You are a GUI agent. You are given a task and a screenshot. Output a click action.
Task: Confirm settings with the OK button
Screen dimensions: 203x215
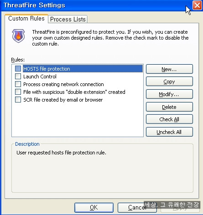94,208
